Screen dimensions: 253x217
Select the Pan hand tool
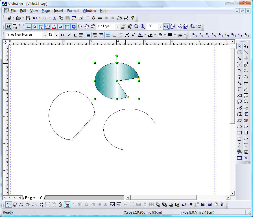[86, 27]
